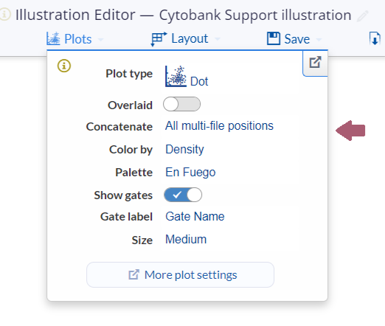Click the Layout grid icon
The height and width of the screenshot is (326, 385).
click(x=159, y=39)
